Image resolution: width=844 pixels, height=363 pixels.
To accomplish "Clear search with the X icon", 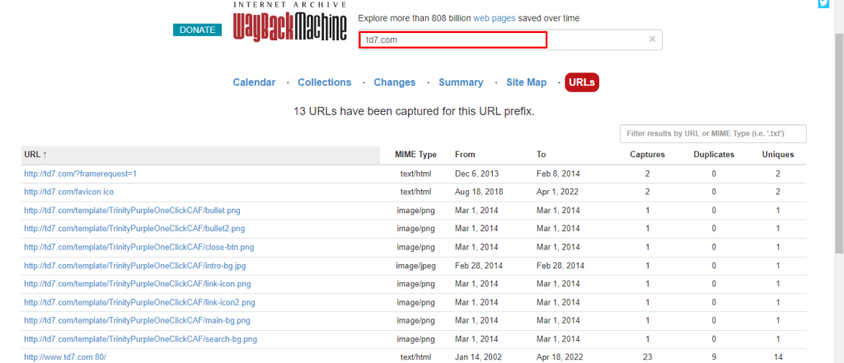I will click(653, 40).
